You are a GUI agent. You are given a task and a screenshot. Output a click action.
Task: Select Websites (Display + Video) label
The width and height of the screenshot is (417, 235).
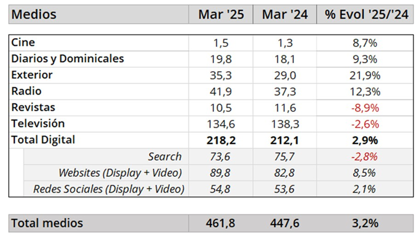120,172
